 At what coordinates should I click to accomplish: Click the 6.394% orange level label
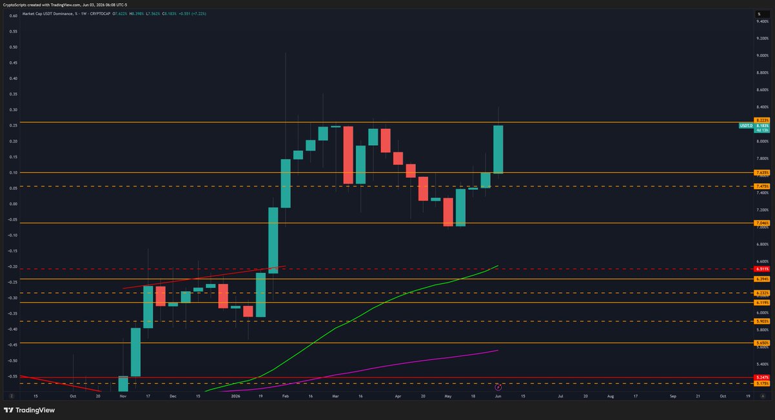761,279
